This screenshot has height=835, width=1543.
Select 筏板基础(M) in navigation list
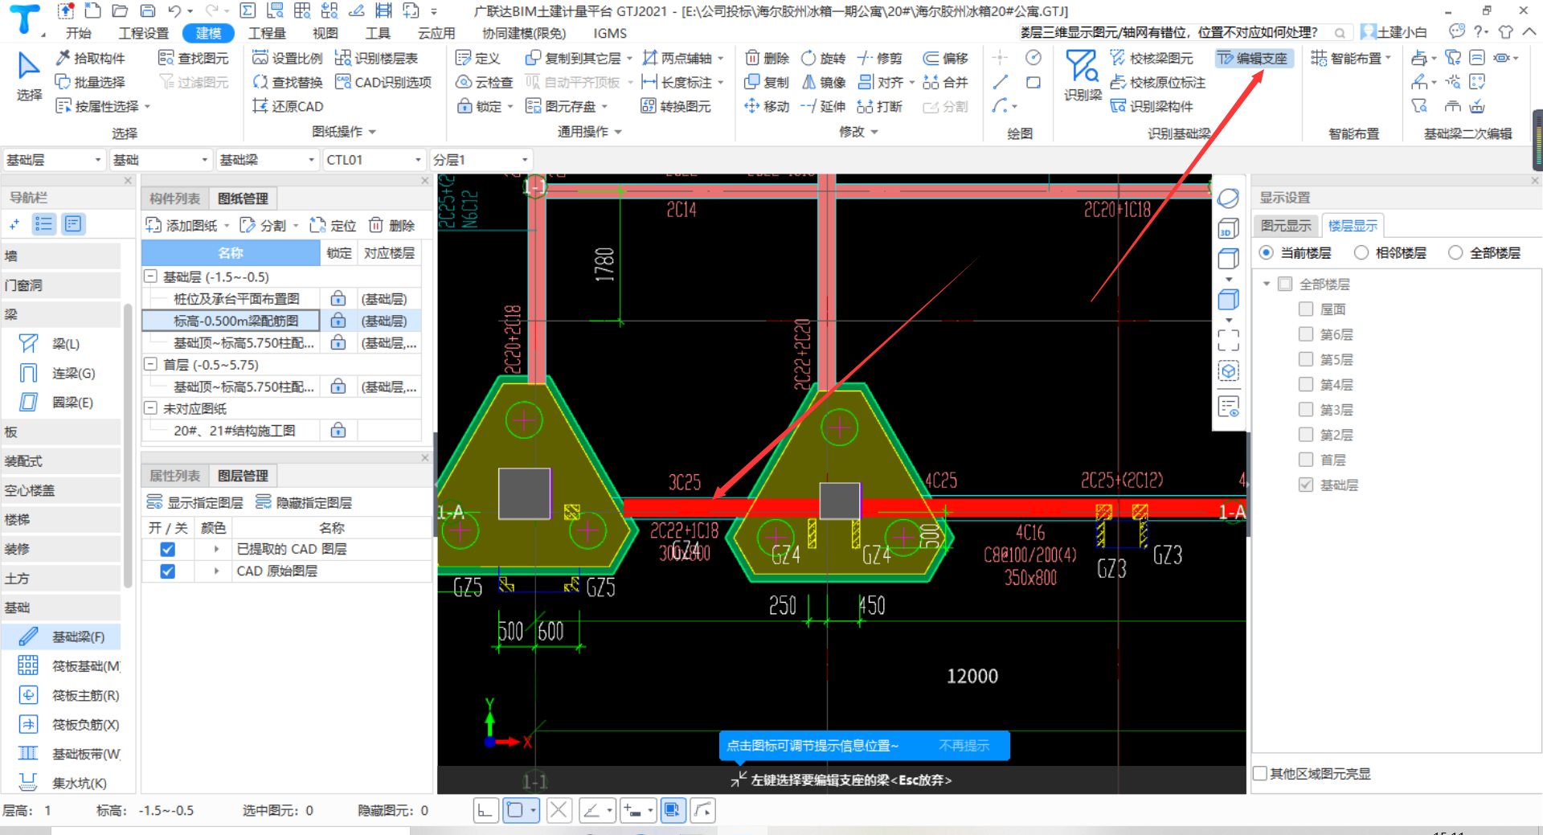coord(63,665)
